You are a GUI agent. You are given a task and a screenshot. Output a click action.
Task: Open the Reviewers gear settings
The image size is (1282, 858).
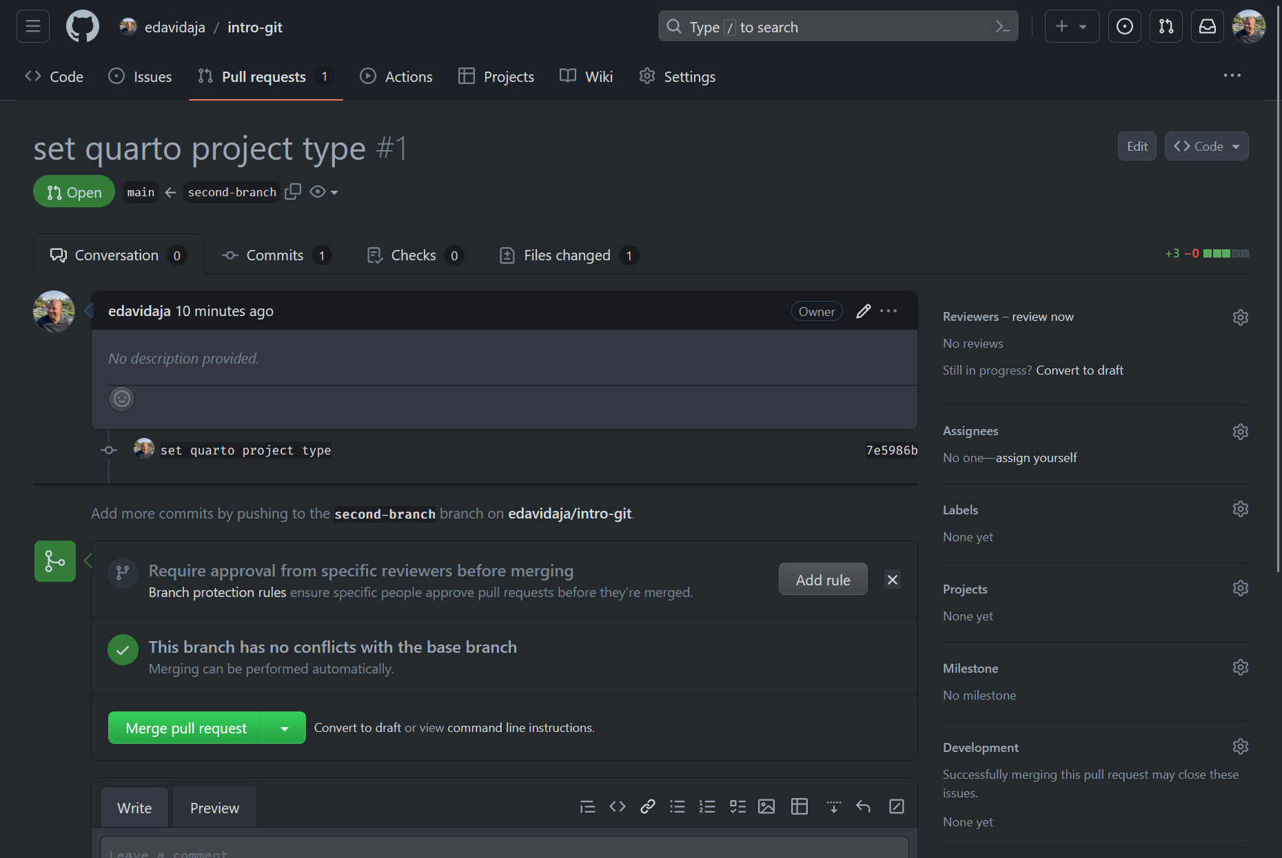(1240, 317)
